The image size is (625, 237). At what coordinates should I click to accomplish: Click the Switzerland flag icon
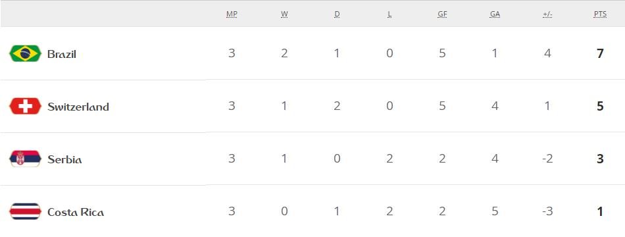tap(25, 106)
